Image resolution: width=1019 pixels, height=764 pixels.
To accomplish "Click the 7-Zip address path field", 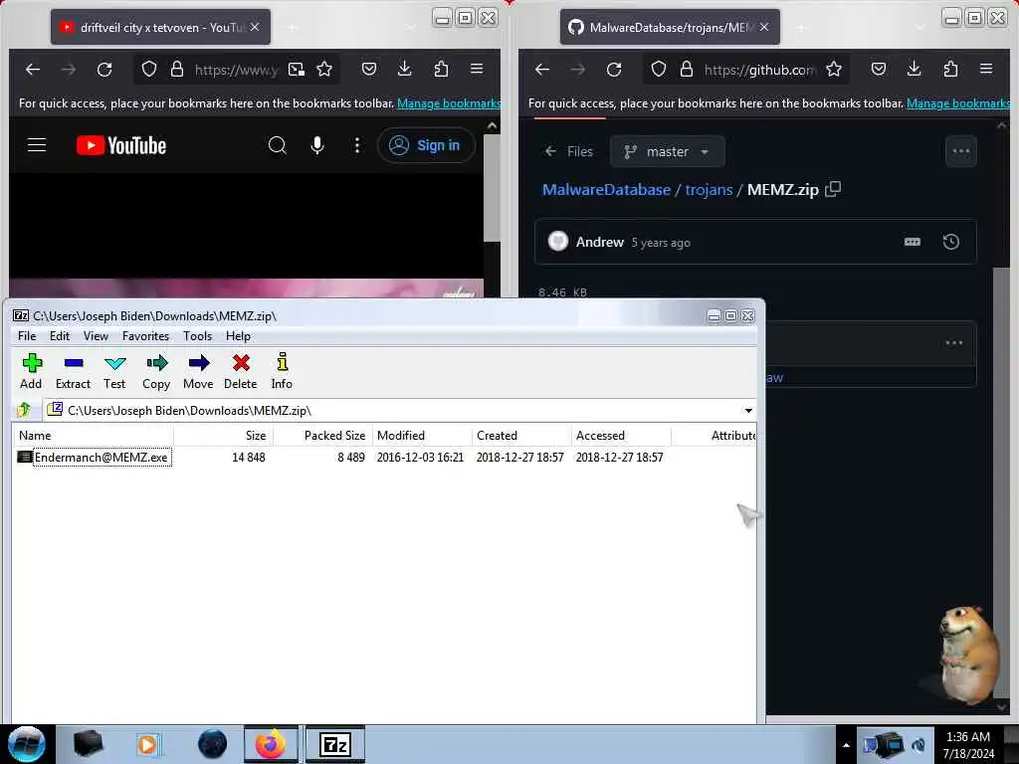I will [392, 411].
